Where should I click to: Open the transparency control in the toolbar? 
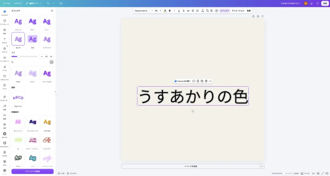(x=212, y=11)
